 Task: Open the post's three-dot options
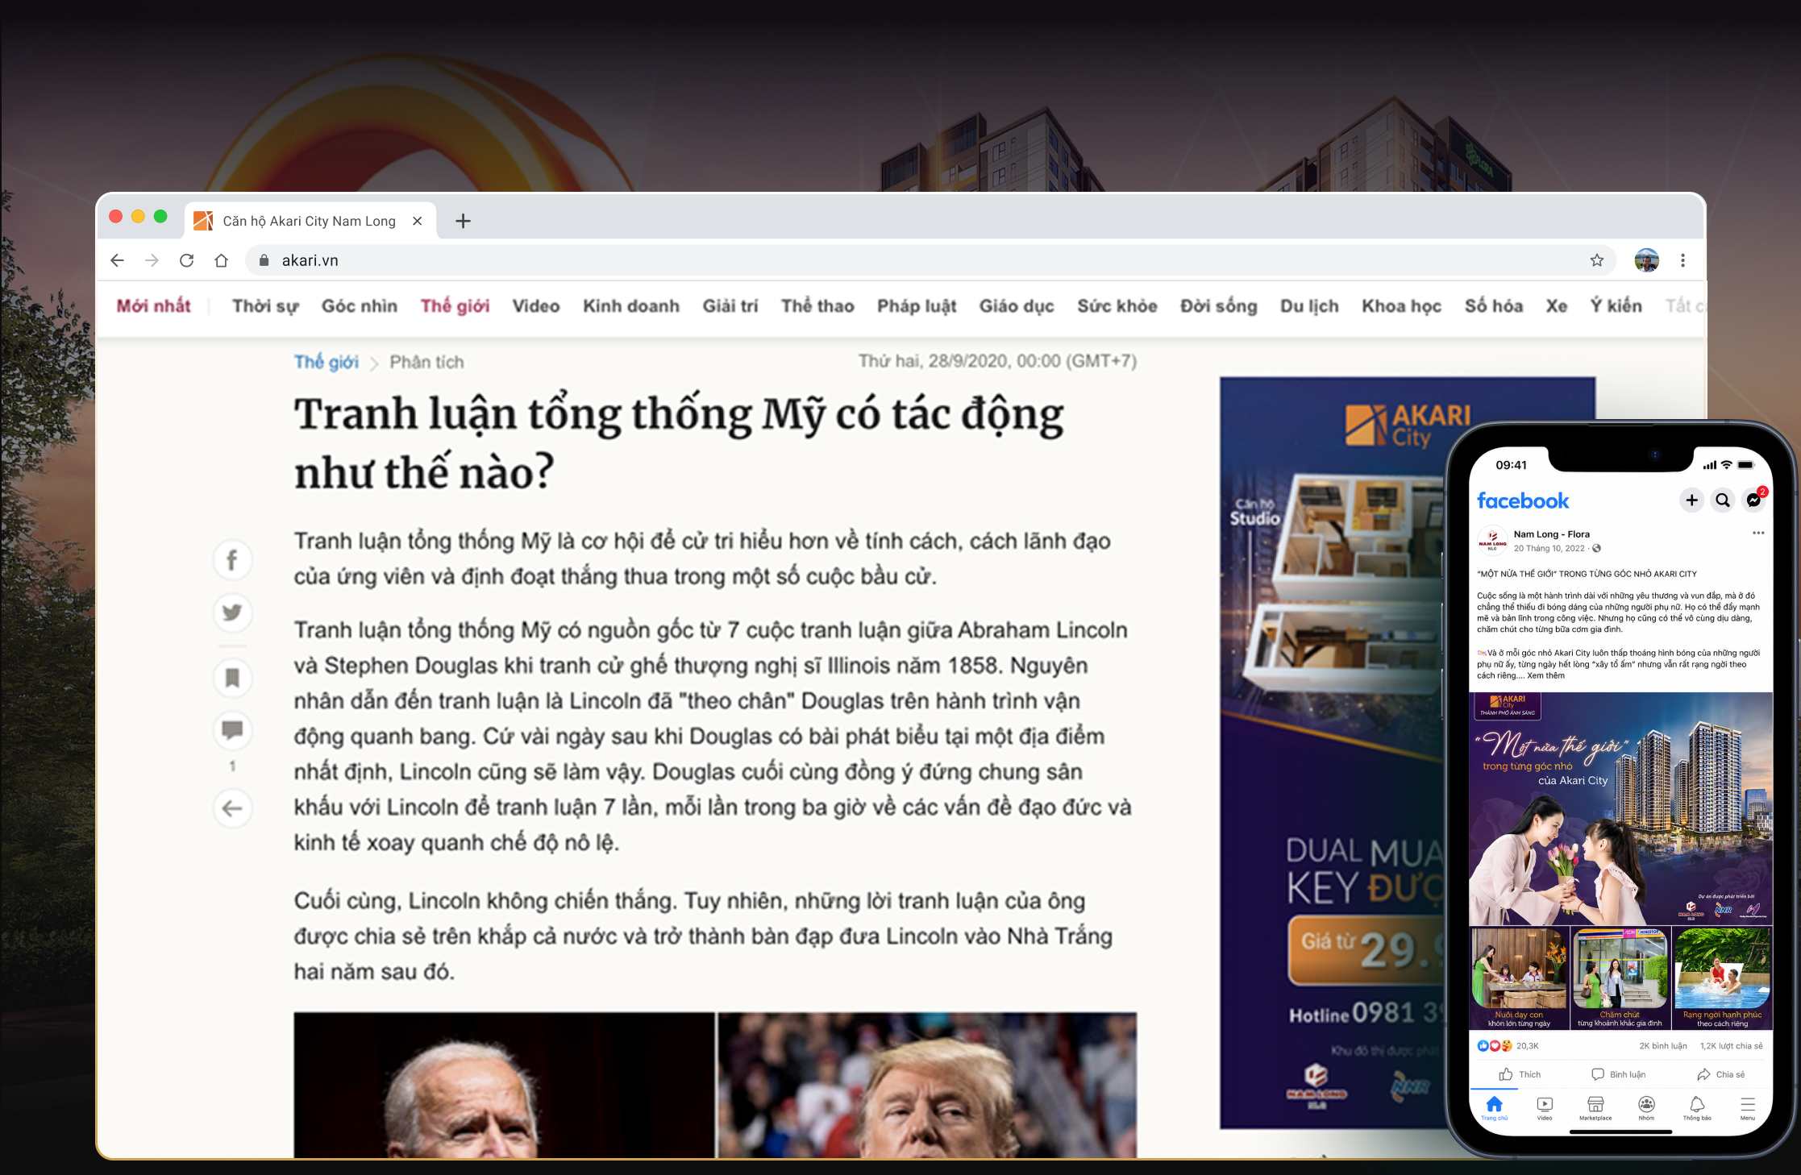(1758, 533)
